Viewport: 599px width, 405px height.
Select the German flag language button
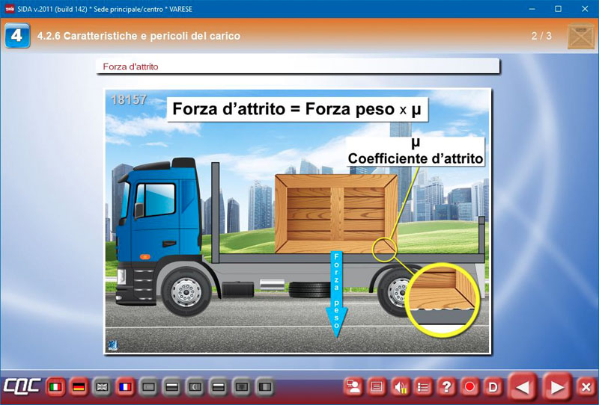coord(78,387)
